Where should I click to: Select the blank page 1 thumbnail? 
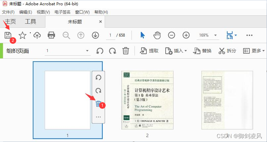coord(68,100)
